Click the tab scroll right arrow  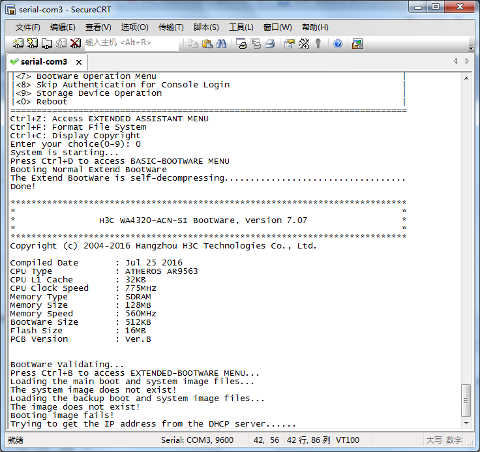tap(467, 61)
